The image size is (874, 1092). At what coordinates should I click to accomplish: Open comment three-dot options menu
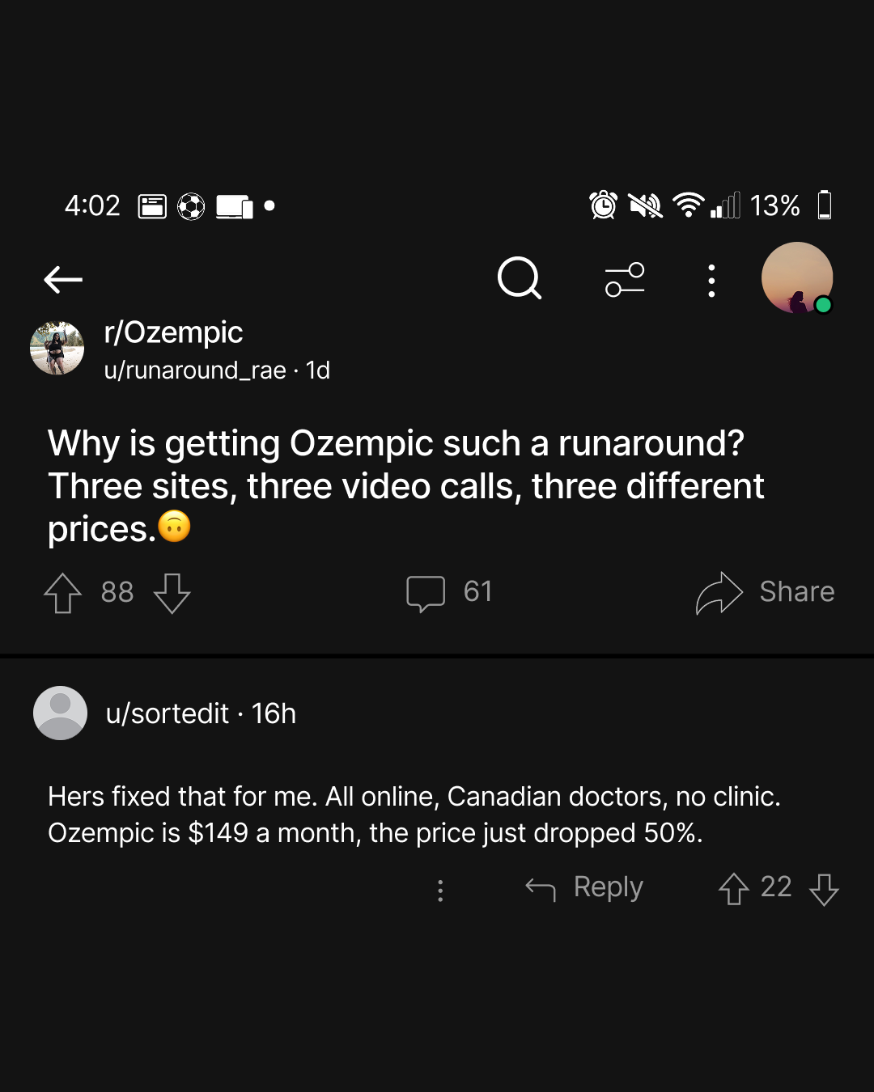coord(440,891)
